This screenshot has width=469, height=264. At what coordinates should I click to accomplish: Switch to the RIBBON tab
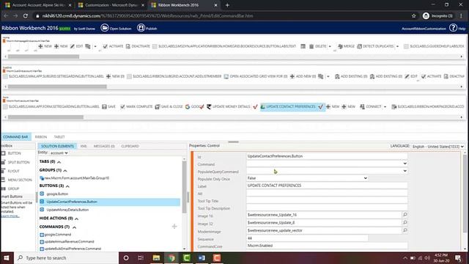(41, 137)
